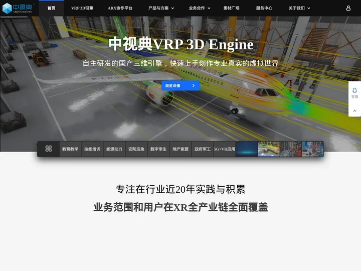Click arrow icon on 浏览详情 button
Viewport: 361px width, 271px height.
pos(194,86)
